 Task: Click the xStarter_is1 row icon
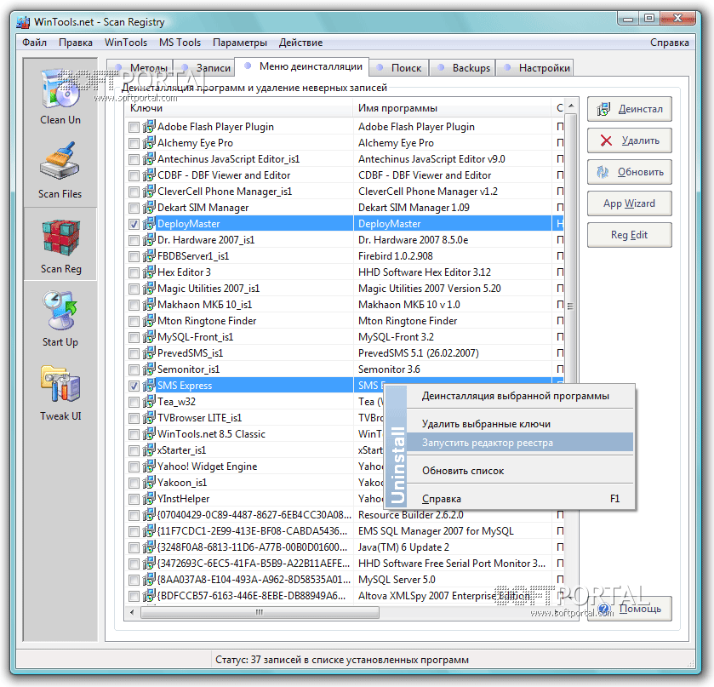pyautogui.click(x=149, y=449)
